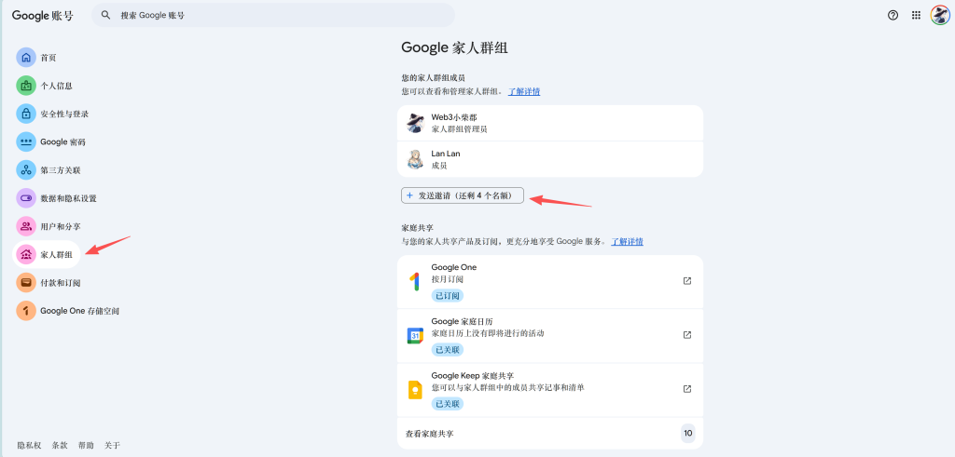Screen dimensions: 955x457
Task: Click Google One 按月订阅 text
Action: (448, 279)
